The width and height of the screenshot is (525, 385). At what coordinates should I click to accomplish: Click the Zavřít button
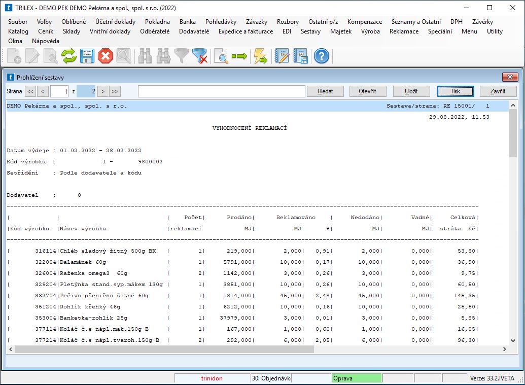[x=498, y=91]
